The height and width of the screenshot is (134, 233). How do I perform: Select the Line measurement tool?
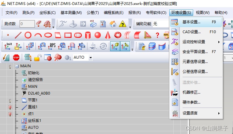(x=18, y=35)
